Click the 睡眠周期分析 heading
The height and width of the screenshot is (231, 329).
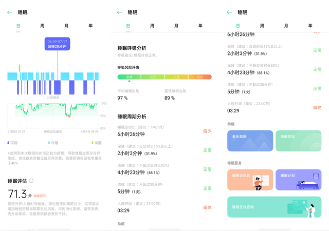132,117
